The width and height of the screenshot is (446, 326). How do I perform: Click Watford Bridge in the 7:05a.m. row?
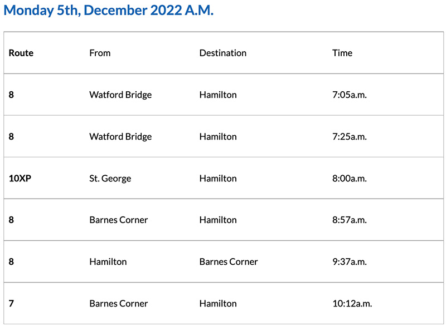(x=120, y=95)
